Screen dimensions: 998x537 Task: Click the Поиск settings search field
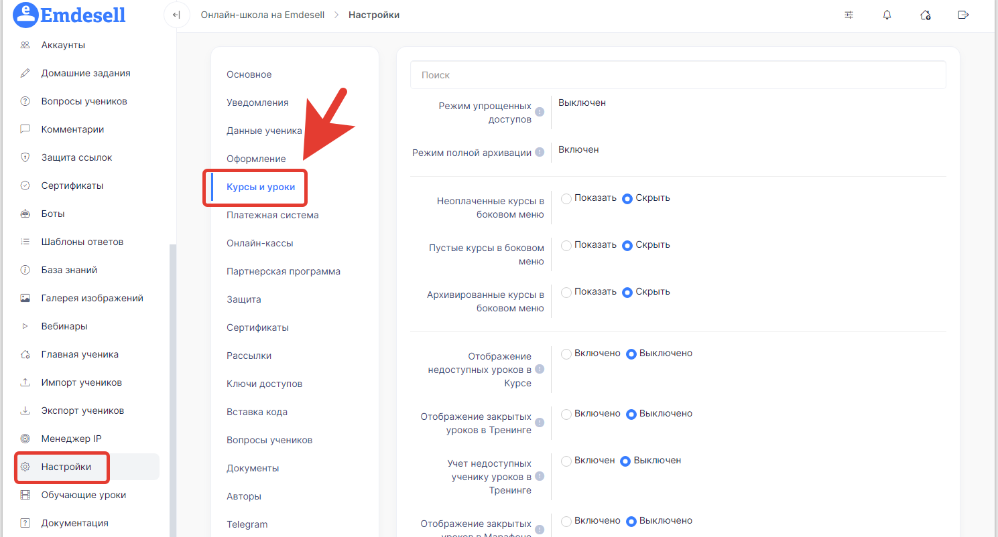678,75
